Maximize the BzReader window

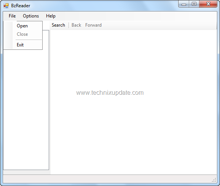point(194,4)
